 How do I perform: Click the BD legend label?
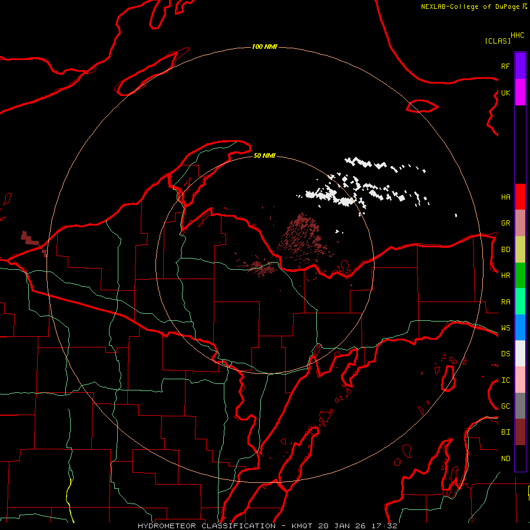pyautogui.click(x=505, y=250)
